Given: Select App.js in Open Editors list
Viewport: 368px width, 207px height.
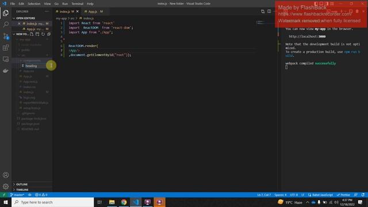Looking at the screenshot, I should pos(32,29).
